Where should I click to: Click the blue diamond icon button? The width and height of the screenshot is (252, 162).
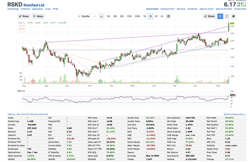tap(220, 16)
